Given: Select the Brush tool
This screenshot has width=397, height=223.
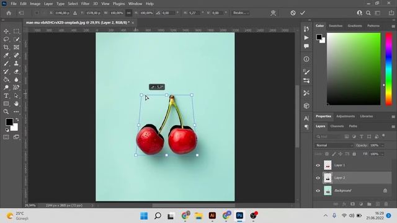Looking at the screenshot, I should [6, 63].
